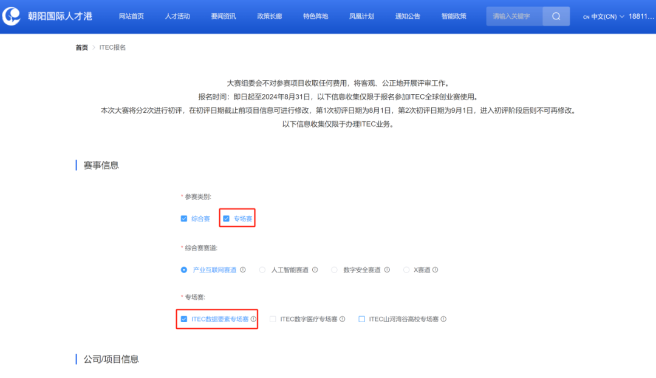Open the 特色阵地 menu item
656x378 pixels.
tap(315, 16)
